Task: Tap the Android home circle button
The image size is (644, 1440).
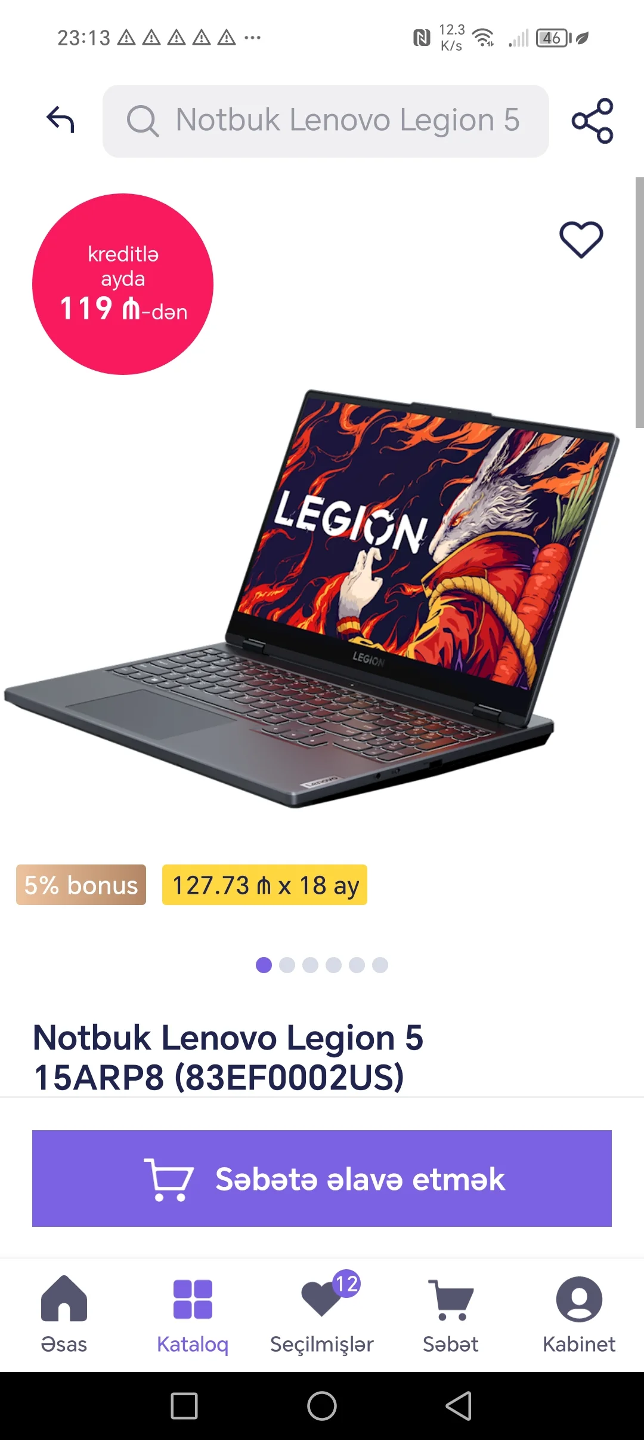Action: coord(322,1406)
